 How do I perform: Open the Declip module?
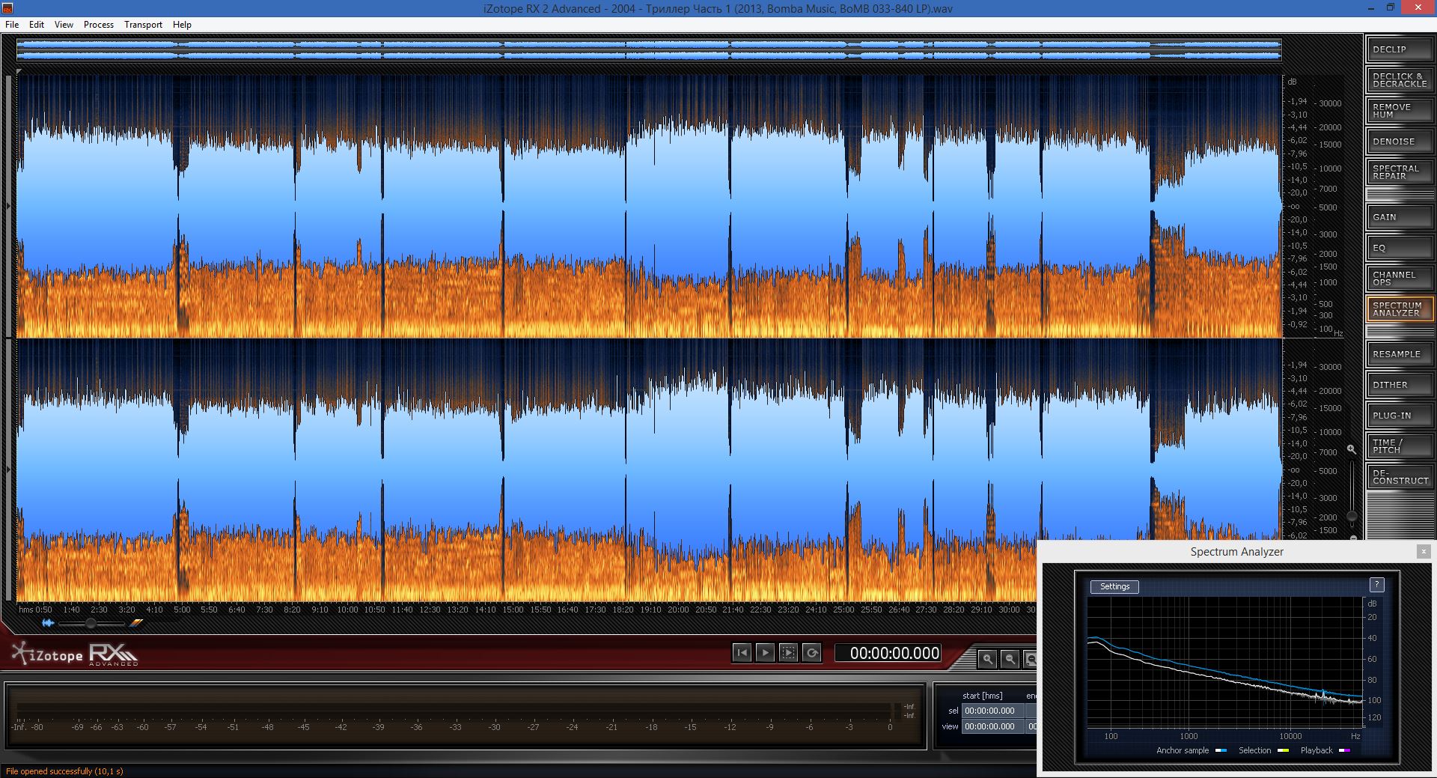coord(1399,49)
